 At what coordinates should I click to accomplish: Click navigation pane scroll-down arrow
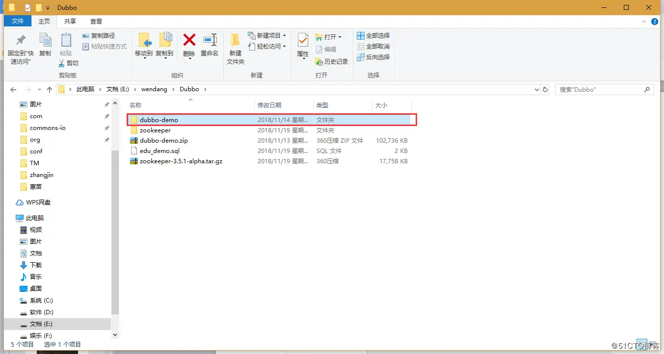point(115,335)
